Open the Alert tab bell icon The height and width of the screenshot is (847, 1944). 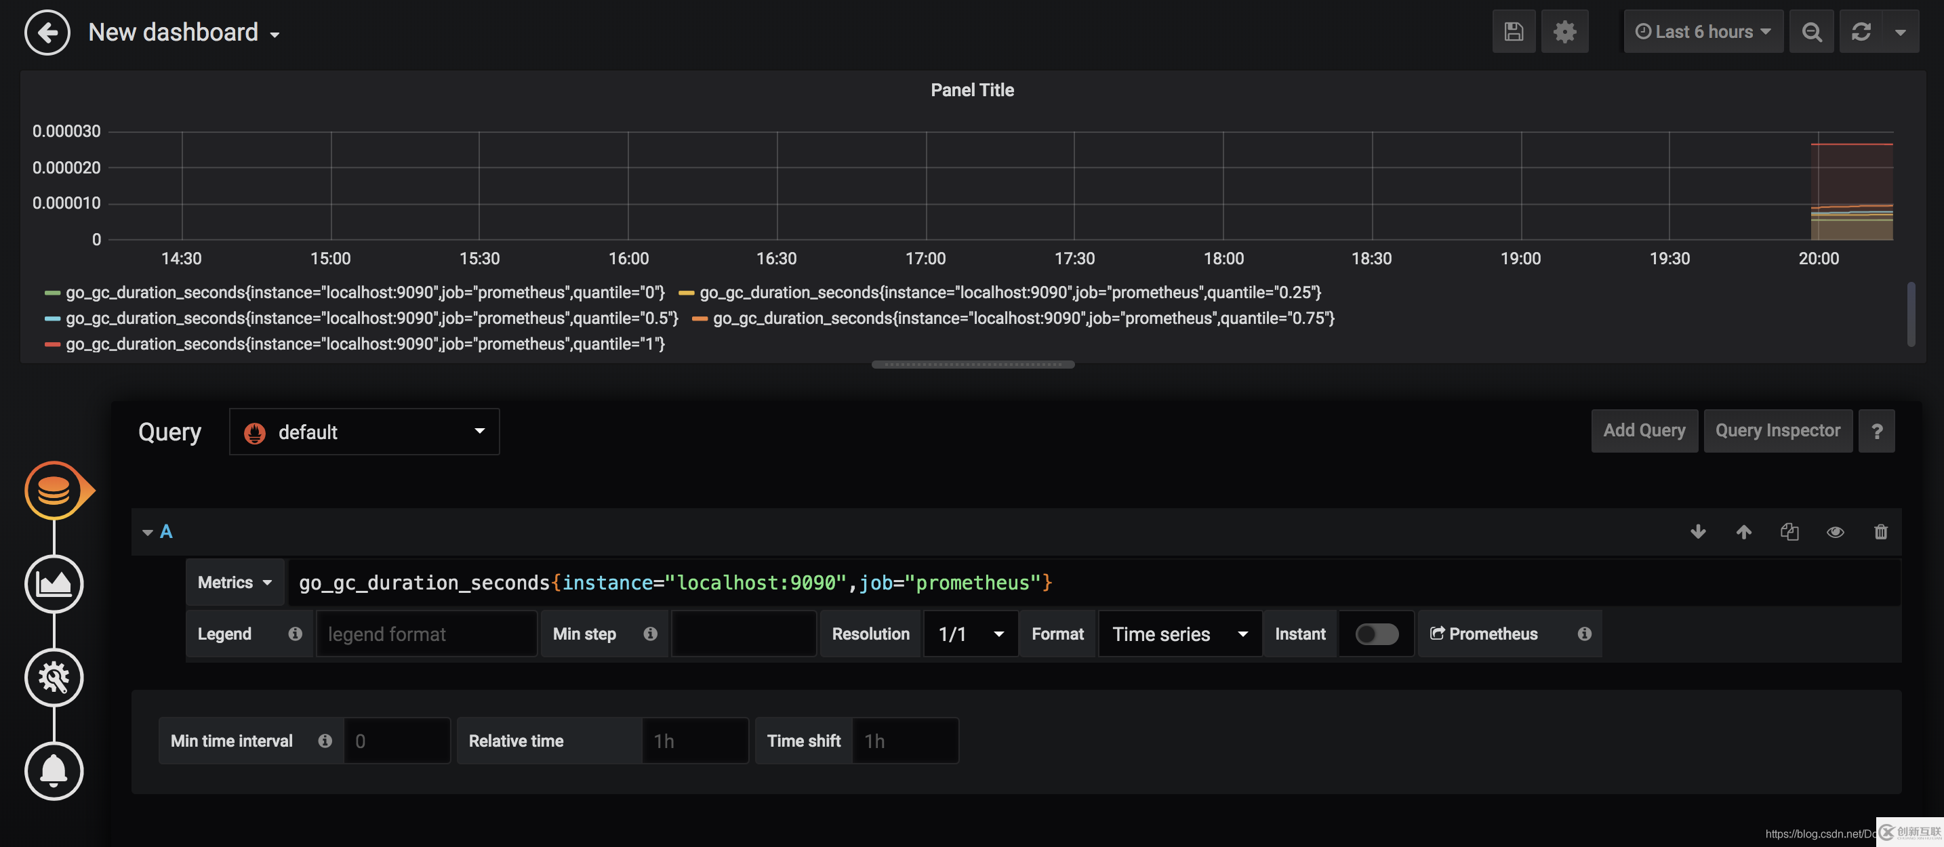[x=54, y=771]
